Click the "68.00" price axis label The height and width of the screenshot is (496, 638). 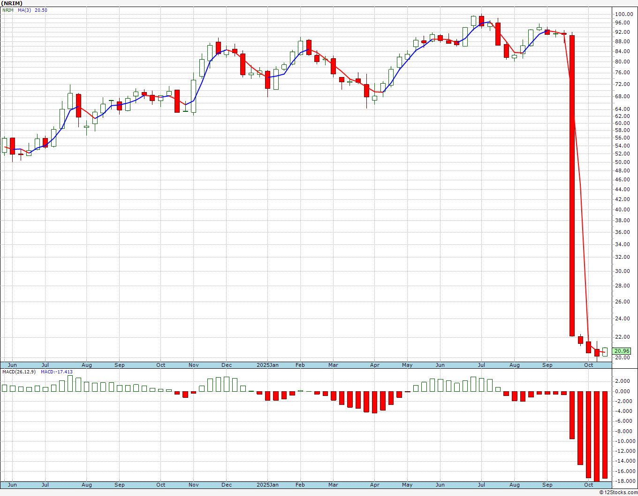tap(622, 96)
